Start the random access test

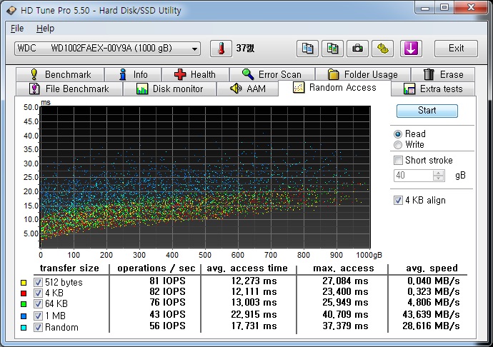[x=427, y=111]
